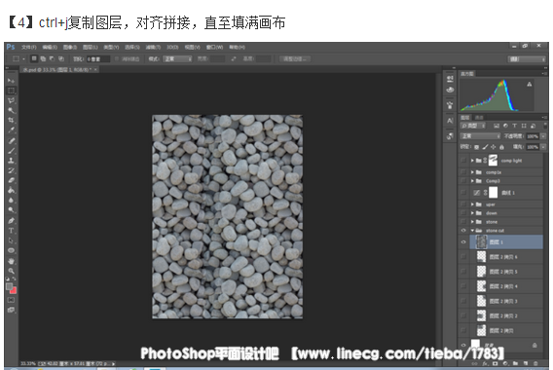The width and height of the screenshot is (553, 370).
Task: Select the Eraser tool
Action: [x=11, y=180]
